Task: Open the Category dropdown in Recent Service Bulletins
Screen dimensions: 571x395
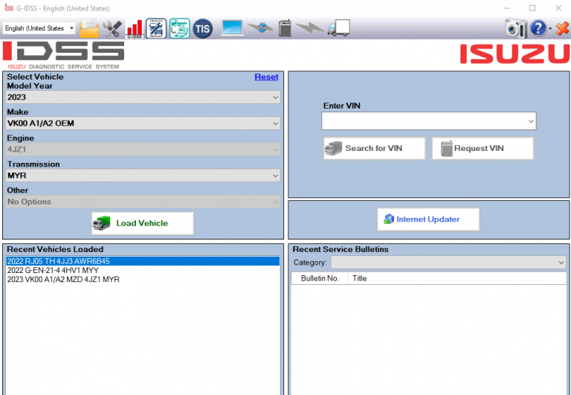Action: coord(448,263)
